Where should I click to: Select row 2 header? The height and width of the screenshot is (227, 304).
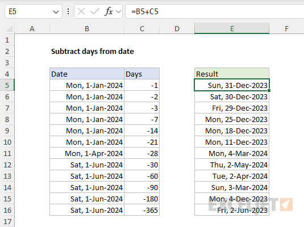7,51
